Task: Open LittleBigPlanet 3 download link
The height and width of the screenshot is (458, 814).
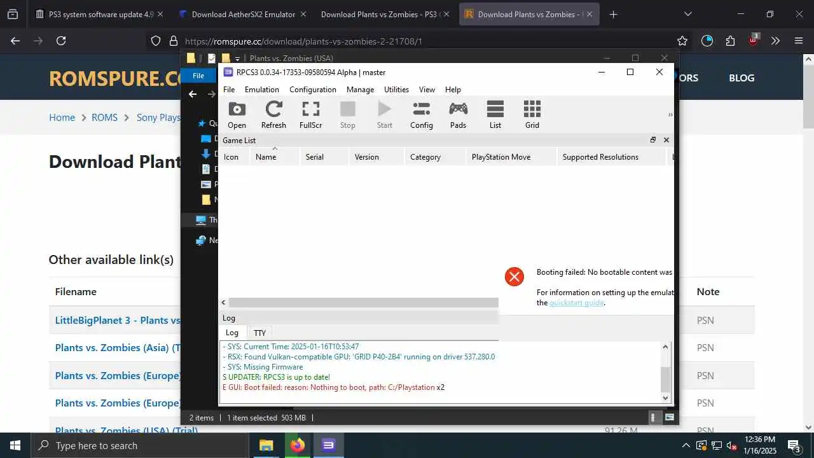Action: (118, 321)
